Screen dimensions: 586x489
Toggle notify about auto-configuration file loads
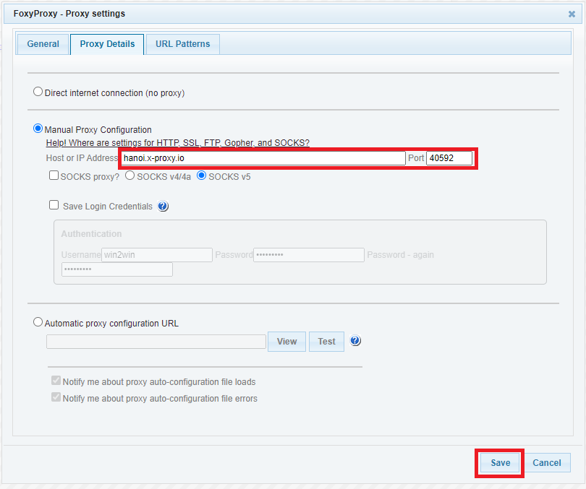pos(56,381)
